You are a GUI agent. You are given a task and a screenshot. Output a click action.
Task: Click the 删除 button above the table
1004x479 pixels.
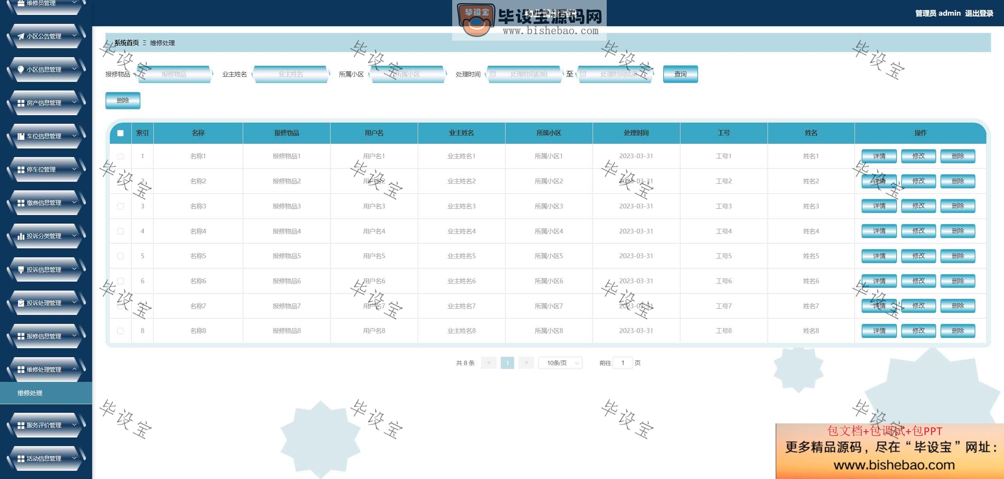(123, 101)
